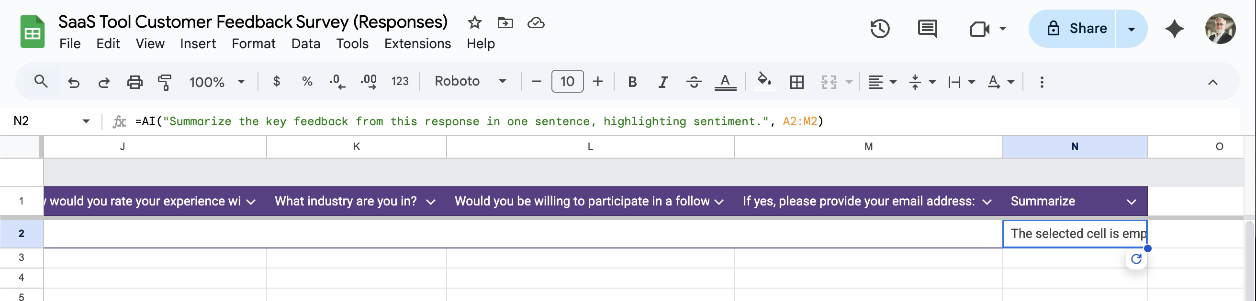Expand the Summarize column filter dropdown

1132,202
